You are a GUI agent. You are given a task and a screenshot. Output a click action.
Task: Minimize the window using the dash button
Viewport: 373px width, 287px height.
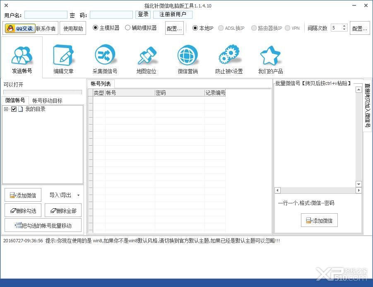[x=354, y=5]
